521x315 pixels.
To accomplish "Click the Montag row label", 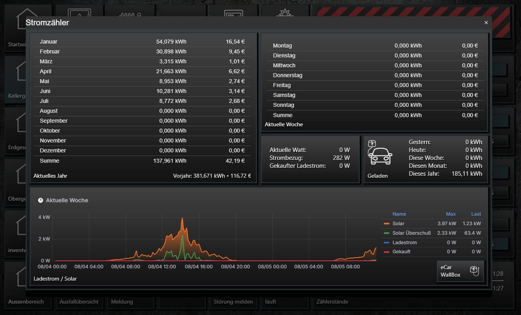I will click(283, 46).
